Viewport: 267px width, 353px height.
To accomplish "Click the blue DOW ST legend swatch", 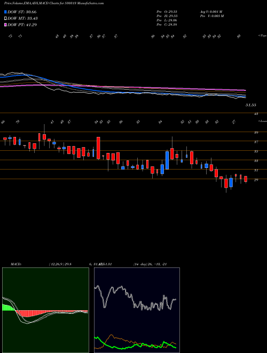I will click(x=5, y=12).
